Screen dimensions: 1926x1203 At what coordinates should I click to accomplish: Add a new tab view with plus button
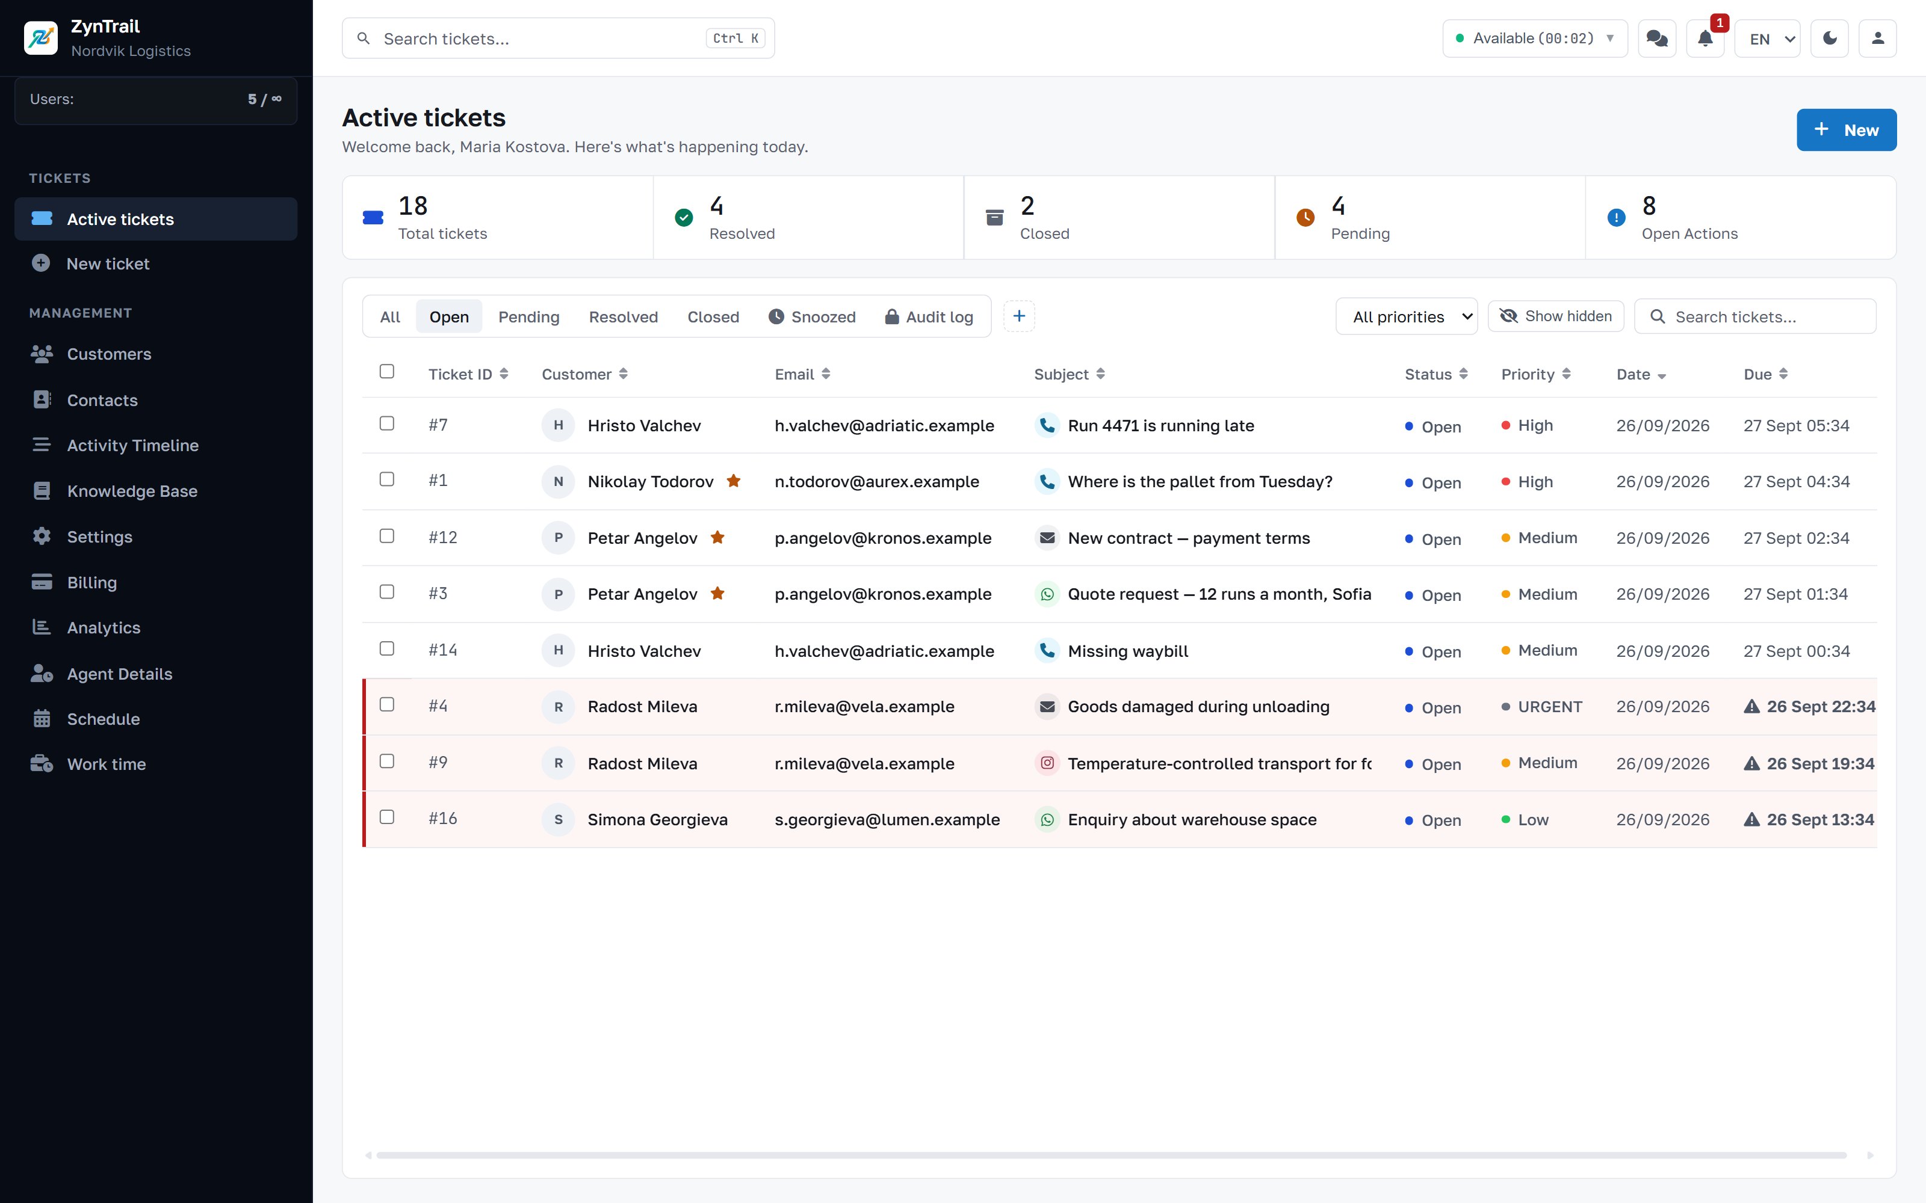point(1019,316)
